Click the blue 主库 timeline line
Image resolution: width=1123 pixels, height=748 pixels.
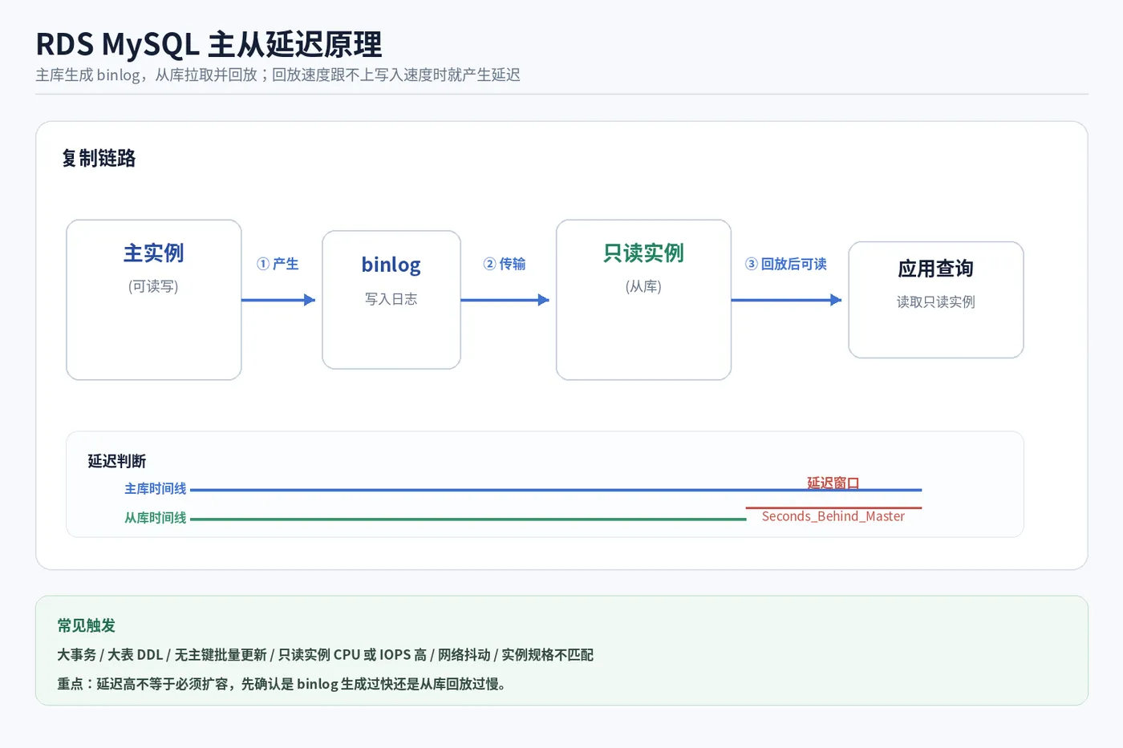pos(556,490)
